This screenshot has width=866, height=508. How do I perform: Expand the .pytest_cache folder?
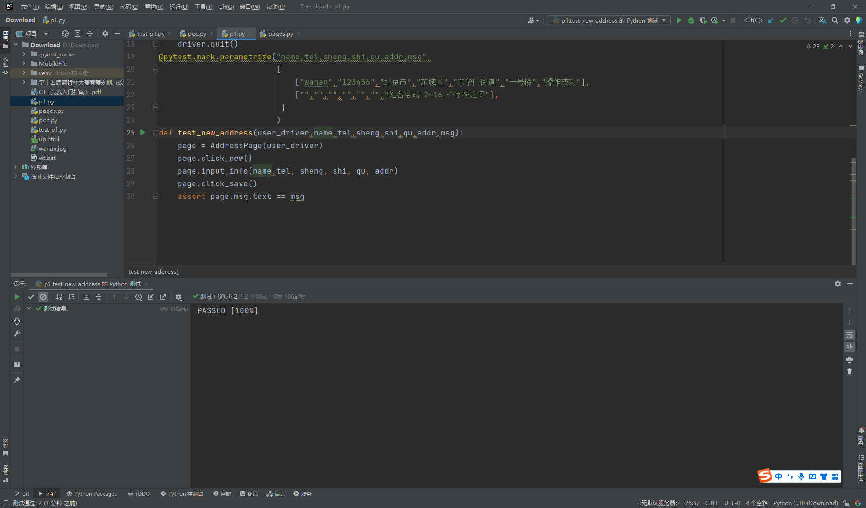[x=24, y=54]
